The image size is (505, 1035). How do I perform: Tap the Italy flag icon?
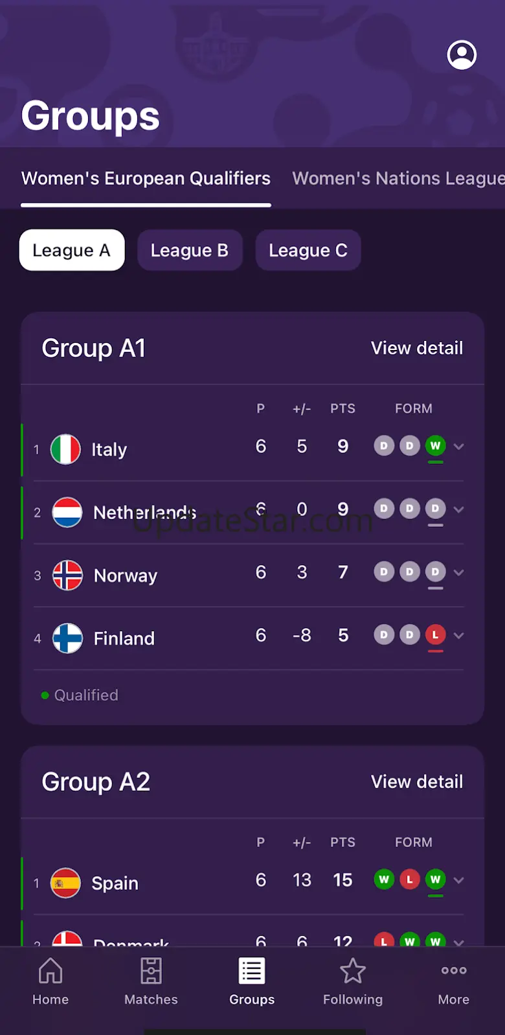(x=66, y=449)
